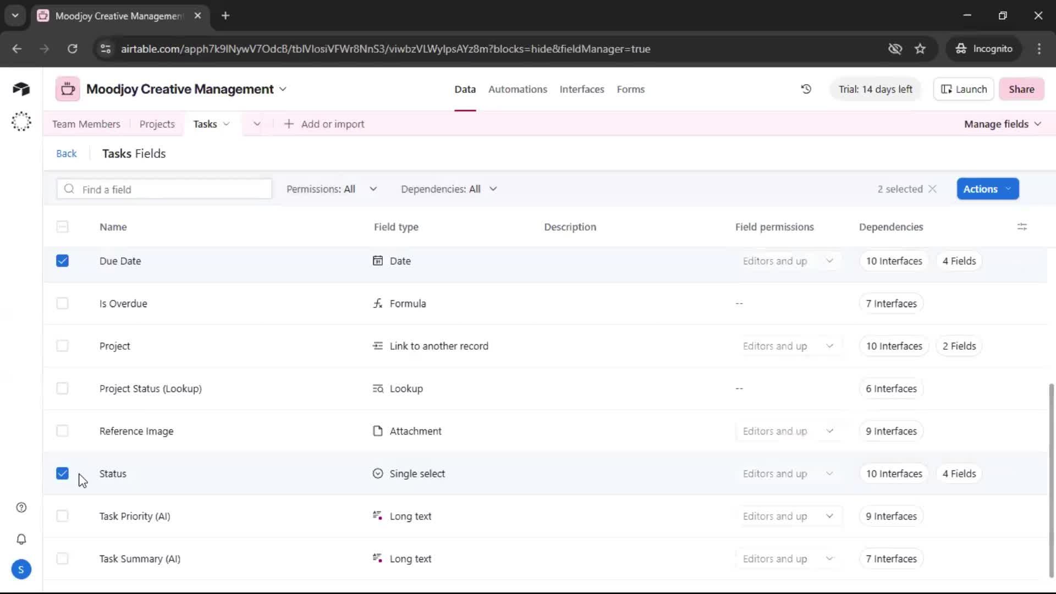
Task: Toggle the select-all header checkbox
Action: coord(62,227)
